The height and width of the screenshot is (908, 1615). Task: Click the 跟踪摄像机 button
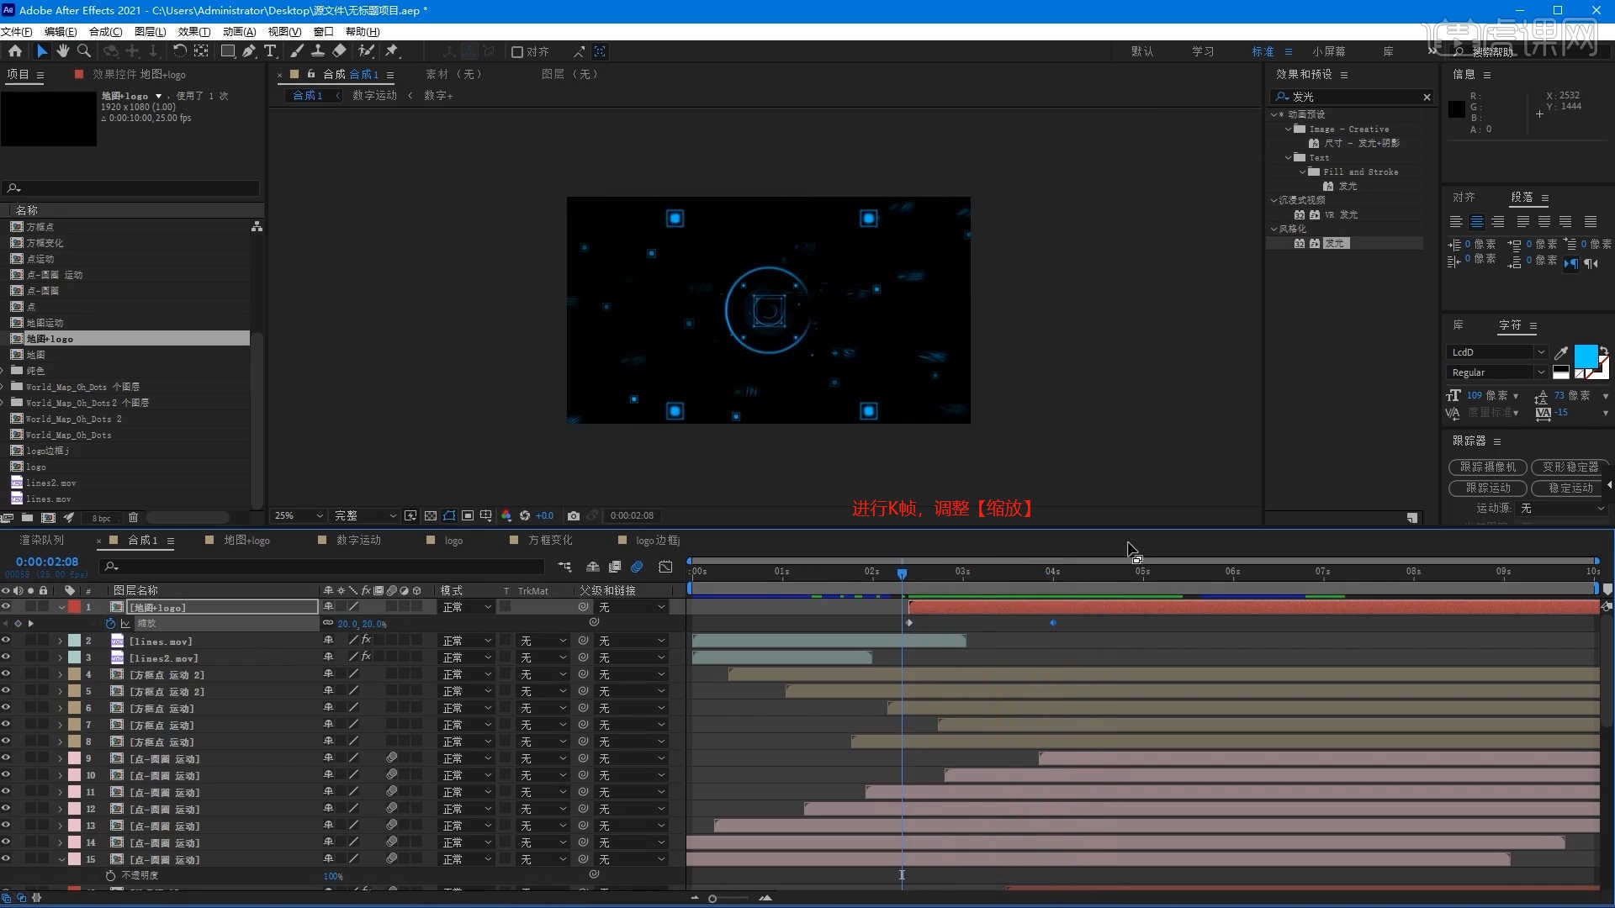pyautogui.click(x=1487, y=467)
